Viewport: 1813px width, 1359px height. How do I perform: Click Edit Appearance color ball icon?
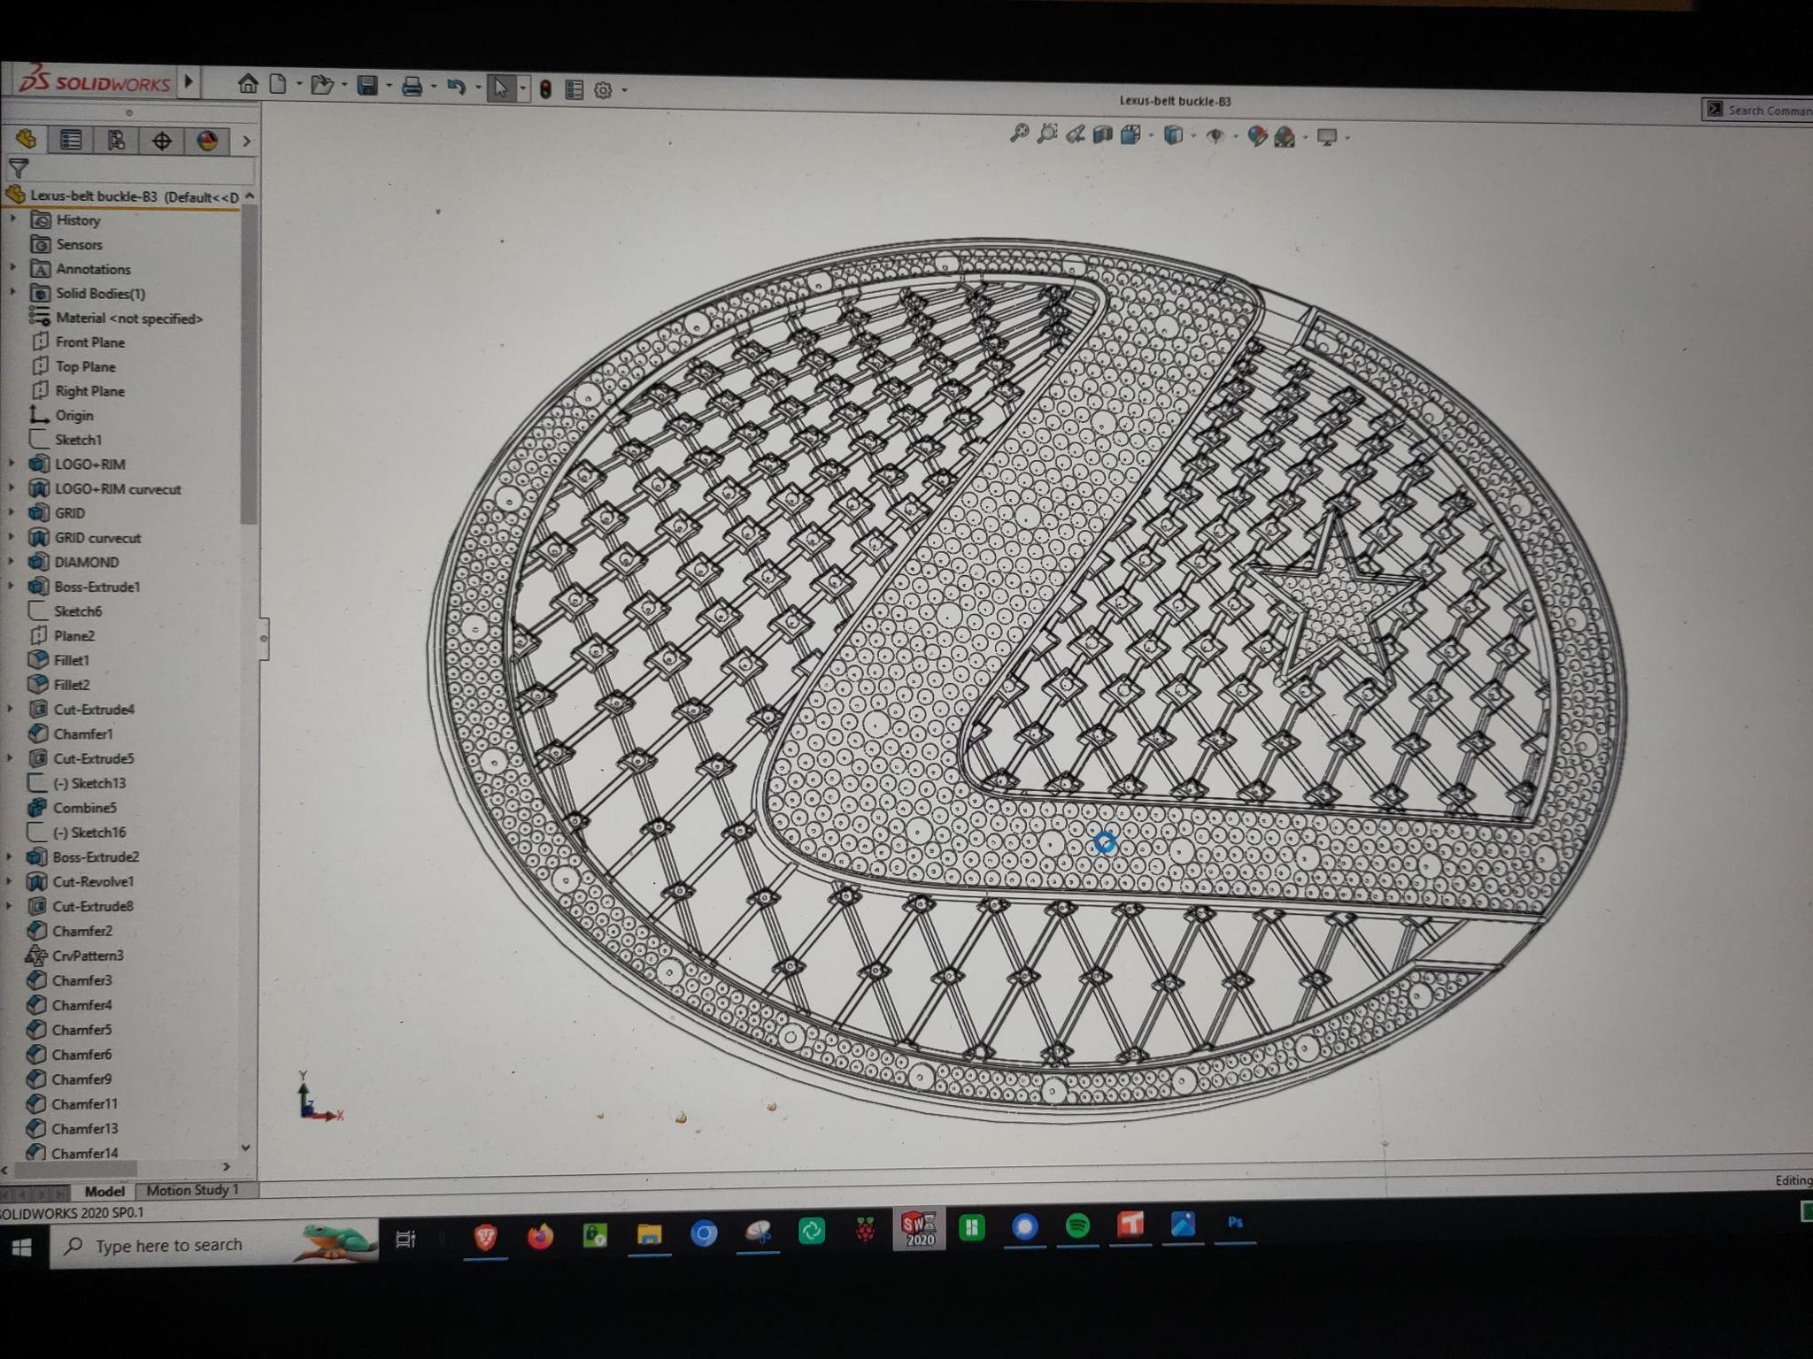click(x=1257, y=136)
